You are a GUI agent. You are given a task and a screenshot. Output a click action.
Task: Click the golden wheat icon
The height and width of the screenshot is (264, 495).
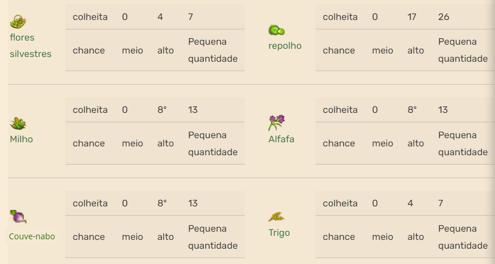click(x=276, y=217)
